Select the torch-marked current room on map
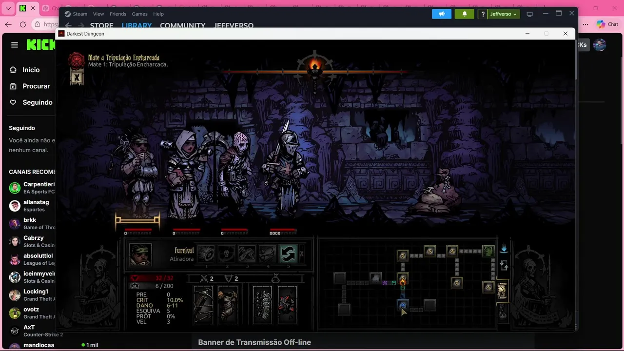Viewport: 624px width, 351px height. [403, 279]
